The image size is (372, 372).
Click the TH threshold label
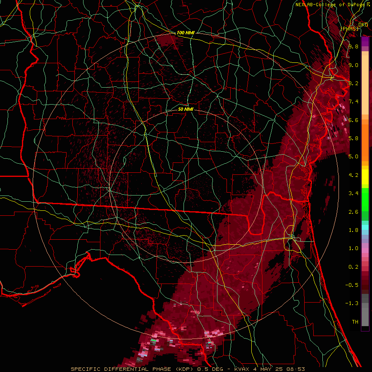pos(355,322)
